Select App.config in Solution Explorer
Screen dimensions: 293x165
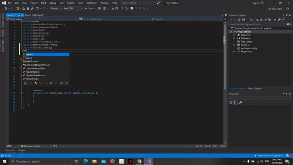click(246, 42)
